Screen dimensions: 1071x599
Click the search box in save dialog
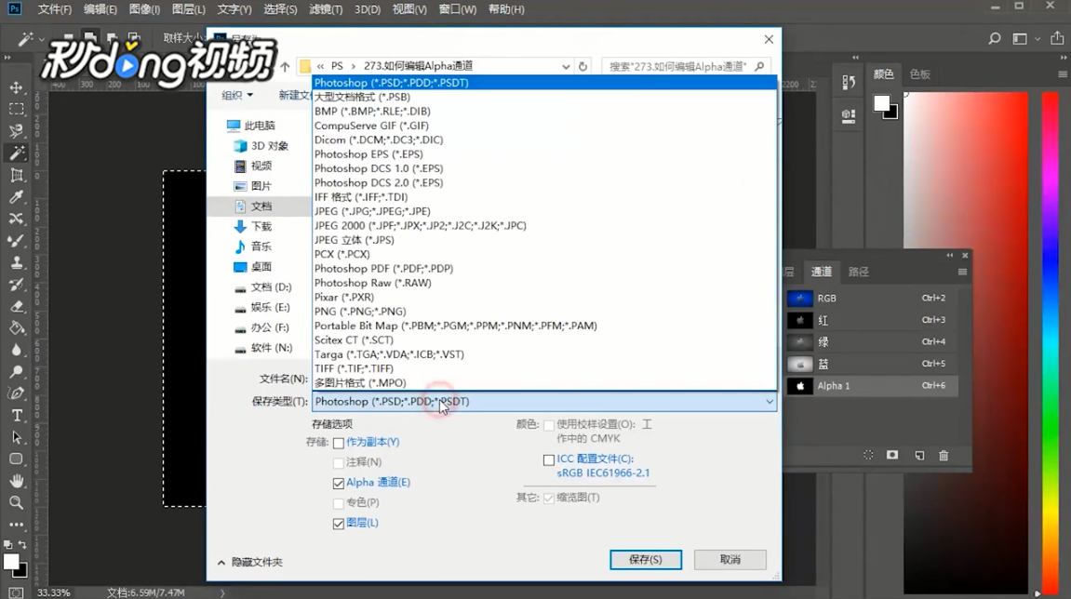click(687, 66)
